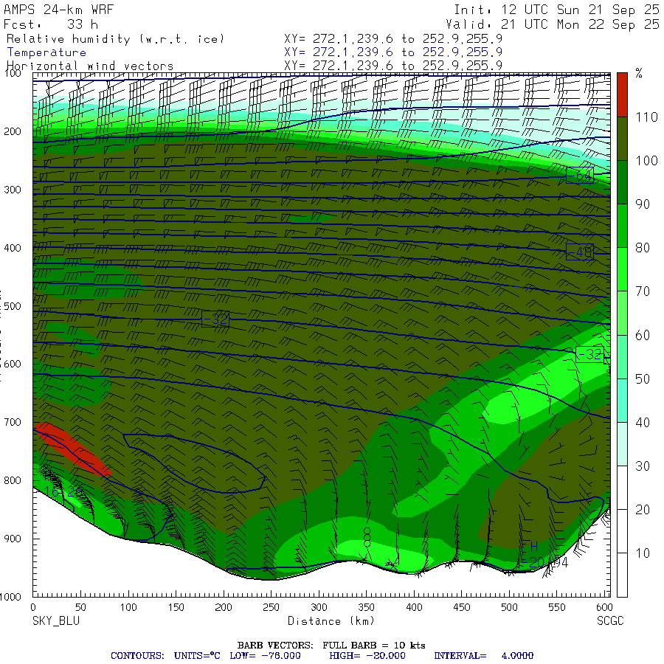The image size is (664, 664).
Task: Click the 'CONTOURS: UNITS=°C' caption
Action: pyautogui.click(x=165, y=656)
